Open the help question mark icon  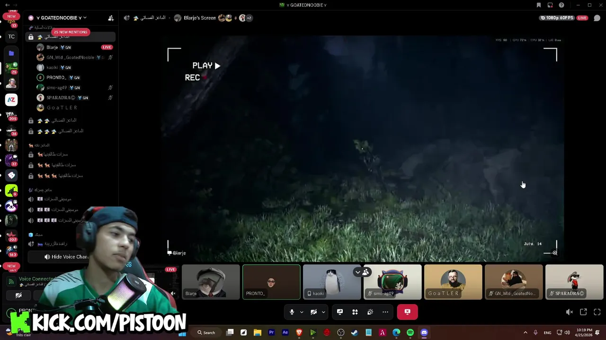point(561,5)
